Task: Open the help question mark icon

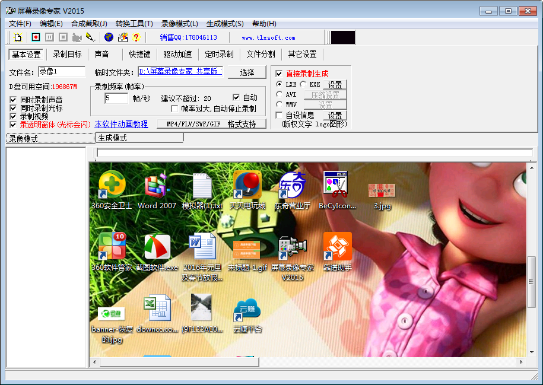Action: (x=136, y=37)
